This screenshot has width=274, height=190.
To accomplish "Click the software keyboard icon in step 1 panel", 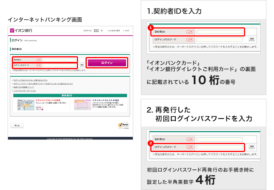I will point(252,39).
